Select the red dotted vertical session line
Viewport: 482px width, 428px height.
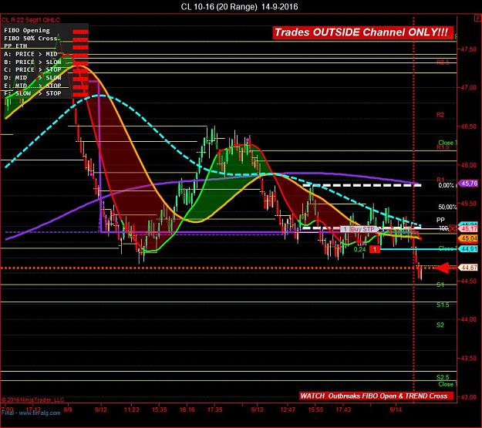[x=414, y=209]
